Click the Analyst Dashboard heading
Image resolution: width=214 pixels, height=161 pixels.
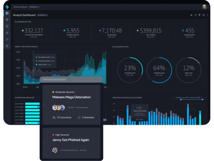[x=24, y=15]
